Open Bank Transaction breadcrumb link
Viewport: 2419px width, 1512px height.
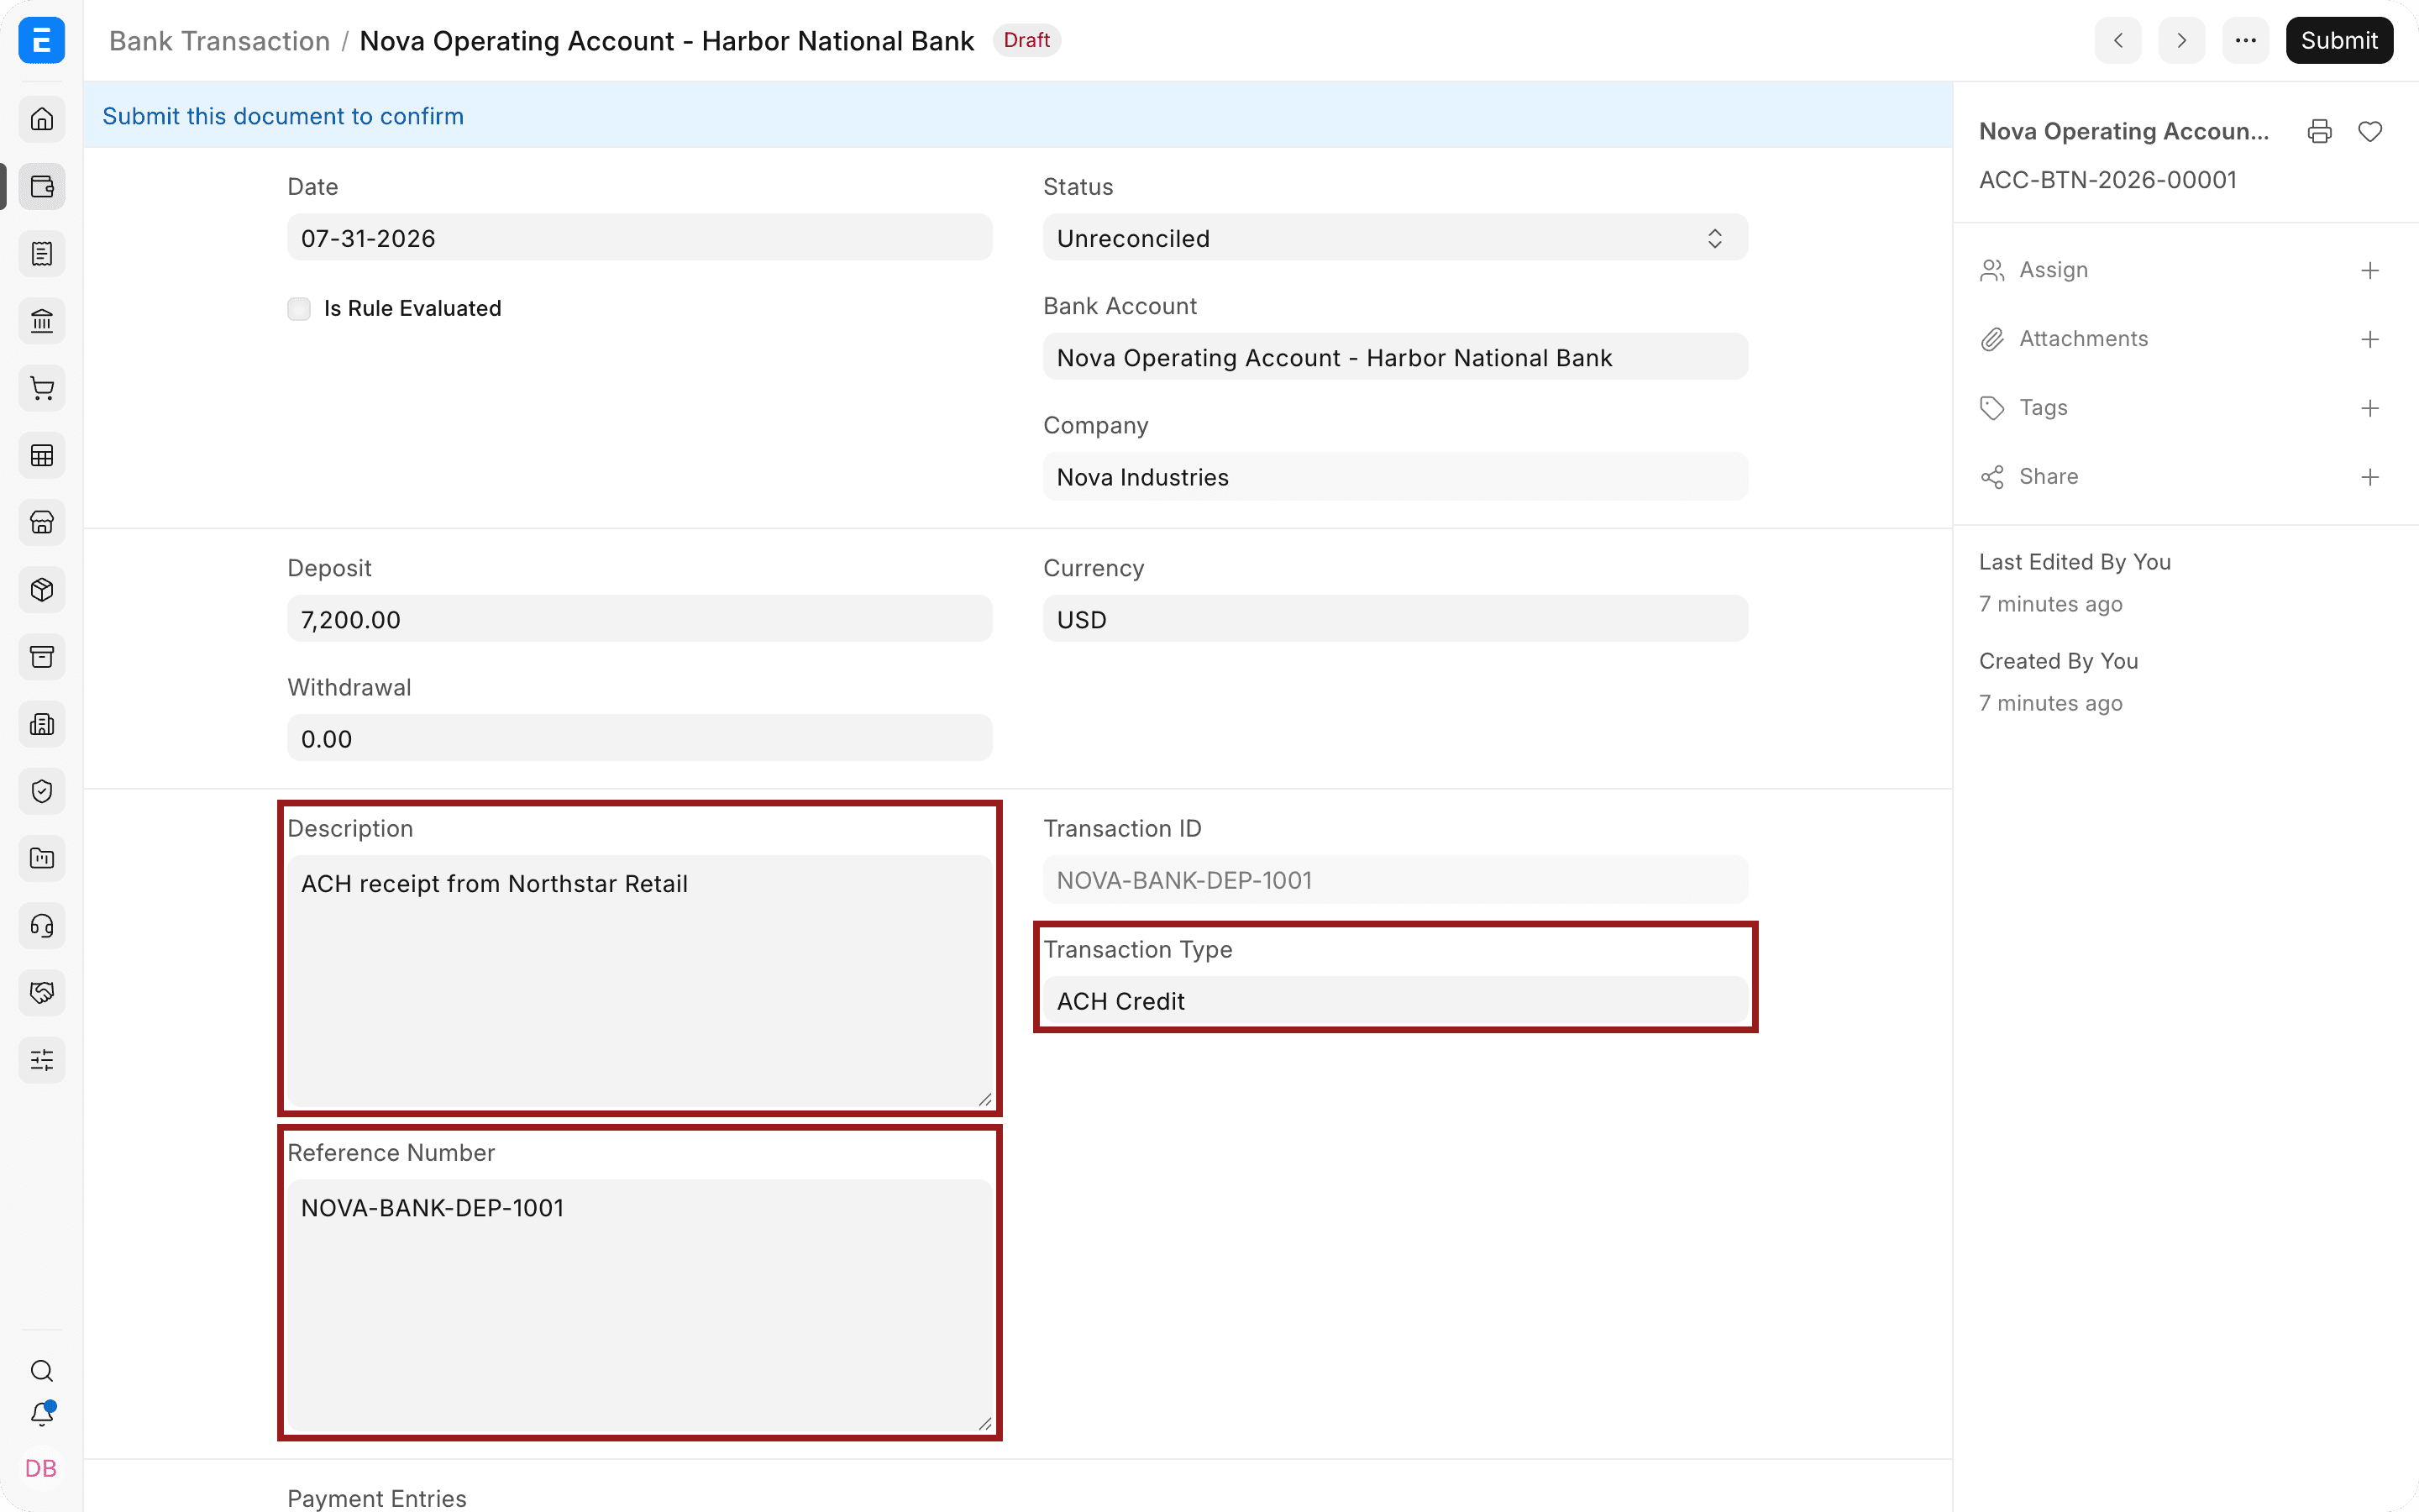pyautogui.click(x=219, y=41)
